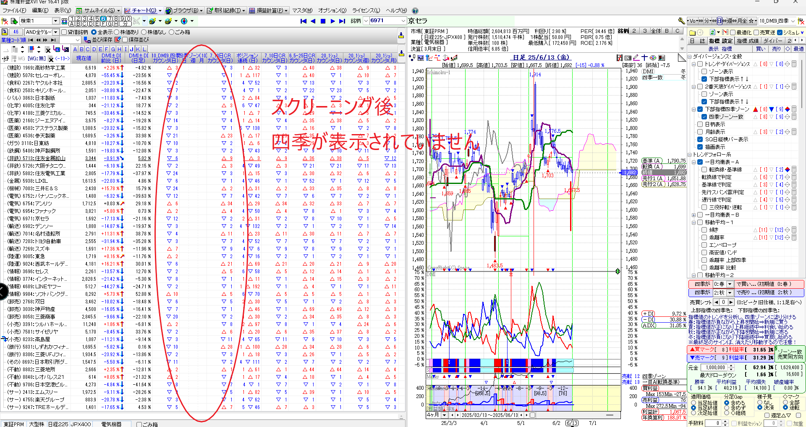Uncheck the 下部指標四季ゾーン checkbox

click(700, 109)
